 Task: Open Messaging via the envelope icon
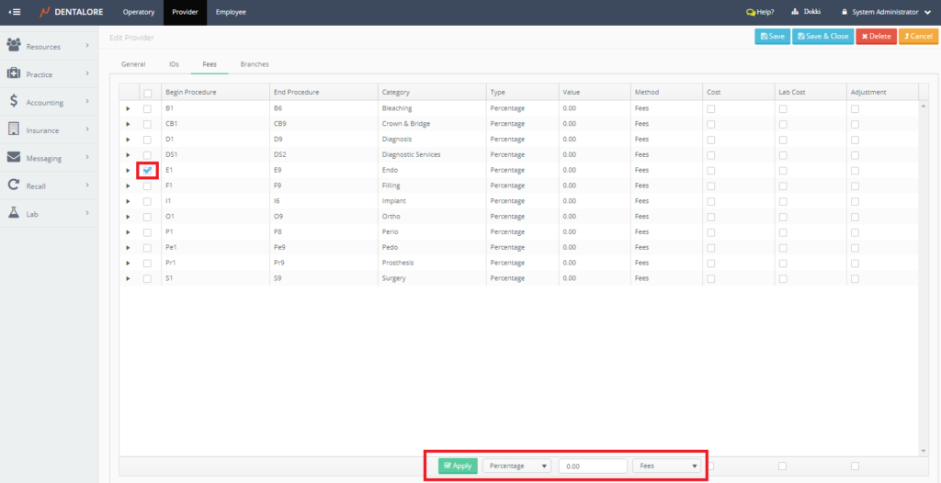coord(14,157)
